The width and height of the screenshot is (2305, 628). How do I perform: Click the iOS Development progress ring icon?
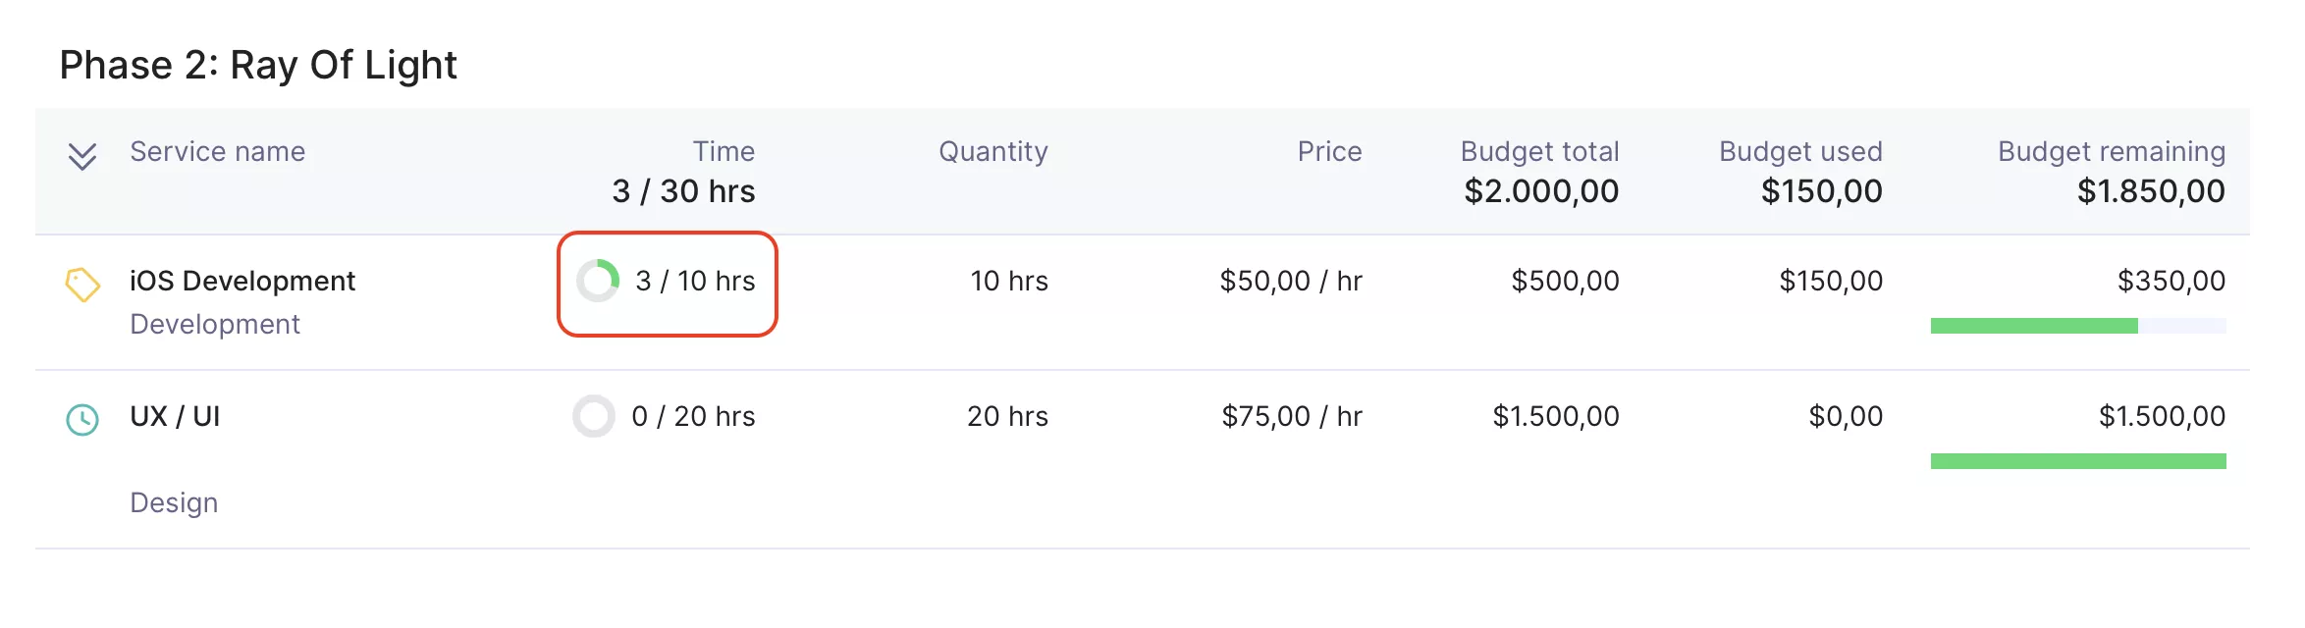[x=598, y=281]
